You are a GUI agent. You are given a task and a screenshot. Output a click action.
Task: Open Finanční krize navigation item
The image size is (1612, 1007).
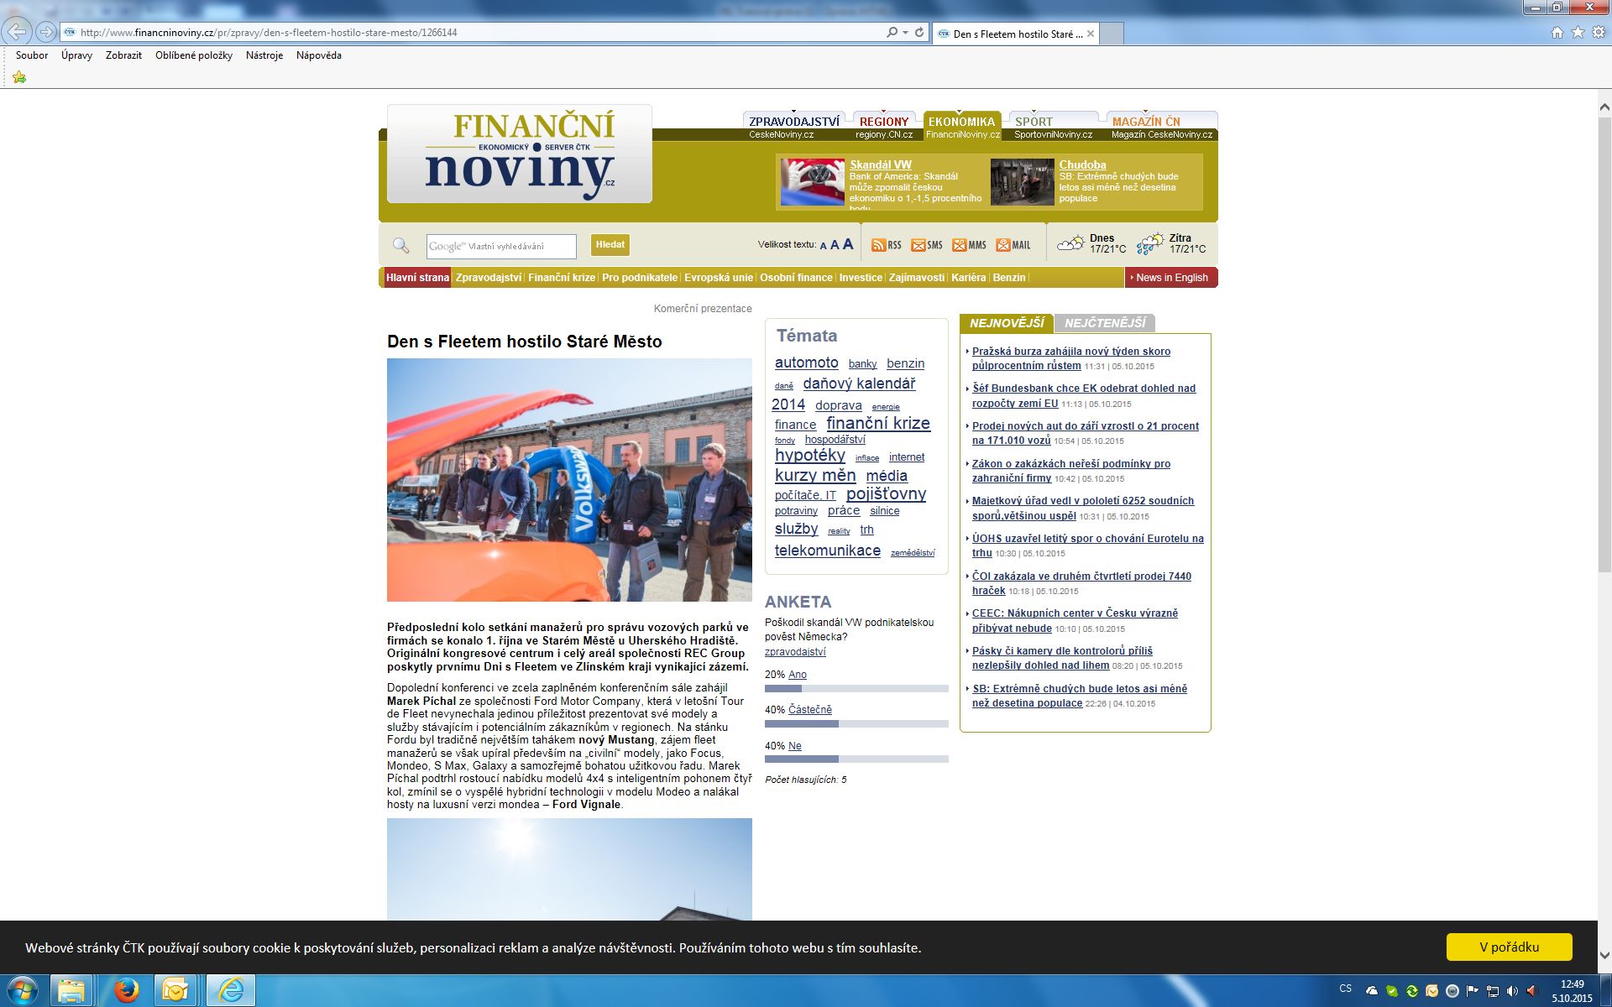[x=562, y=278]
